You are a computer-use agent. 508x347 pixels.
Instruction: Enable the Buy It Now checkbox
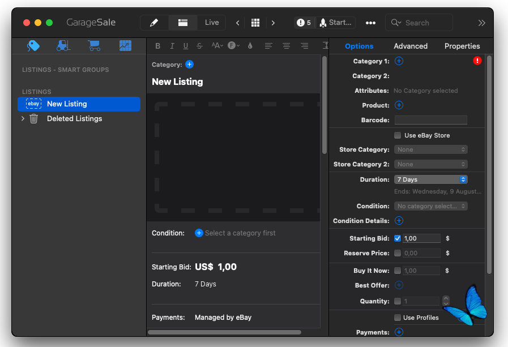pos(398,271)
